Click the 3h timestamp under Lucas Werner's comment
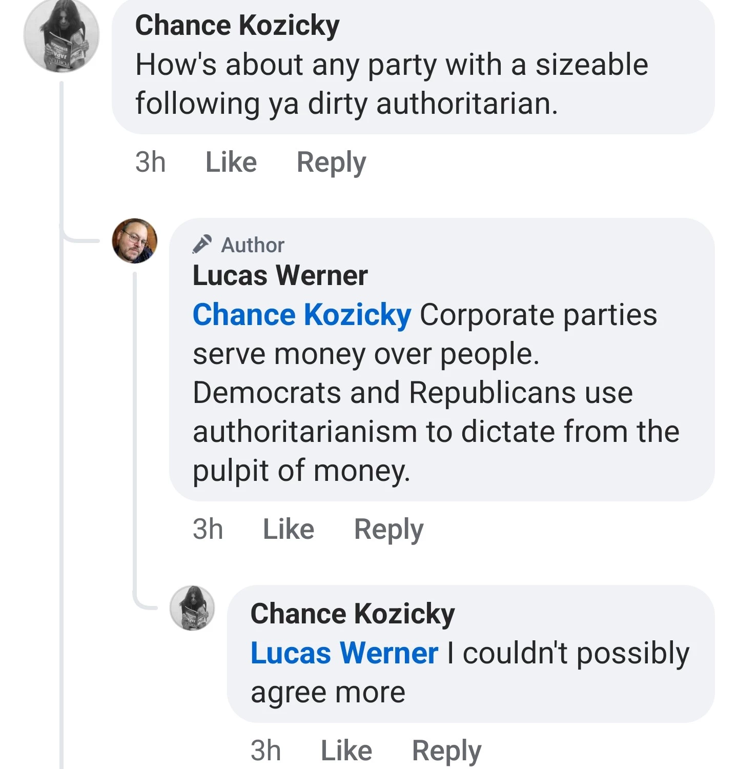The height and width of the screenshot is (769, 738). [208, 529]
